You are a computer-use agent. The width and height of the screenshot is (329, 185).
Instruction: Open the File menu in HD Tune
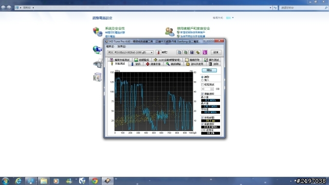click(110, 47)
